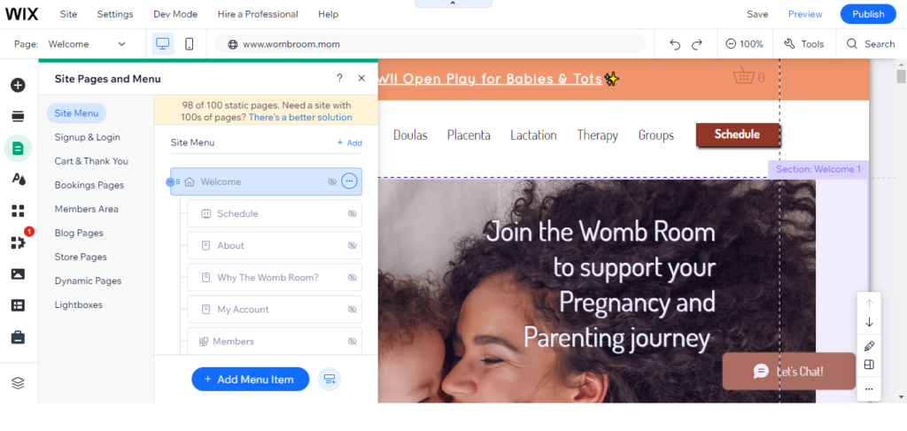Select Cart & Thank You tab
This screenshot has width=907, height=431.
pyautogui.click(x=91, y=161)
